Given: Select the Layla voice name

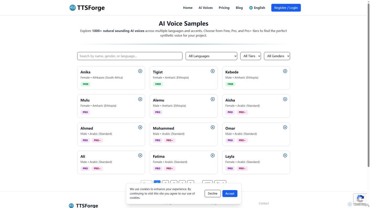Looking at the screenshot, I should point(230,156).
